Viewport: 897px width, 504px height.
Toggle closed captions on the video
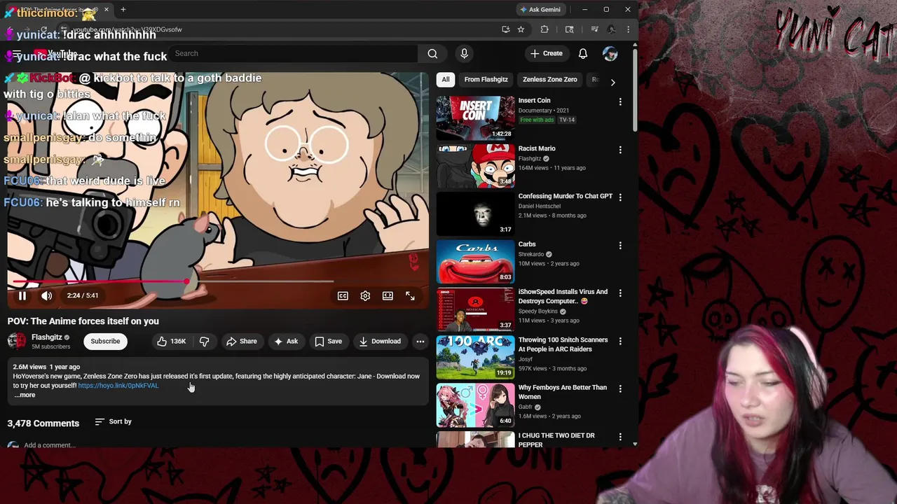(343, 296)
